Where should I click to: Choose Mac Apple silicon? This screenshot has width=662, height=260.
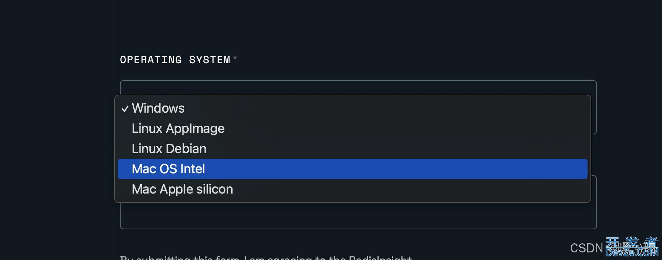click(x=352, y=189)
